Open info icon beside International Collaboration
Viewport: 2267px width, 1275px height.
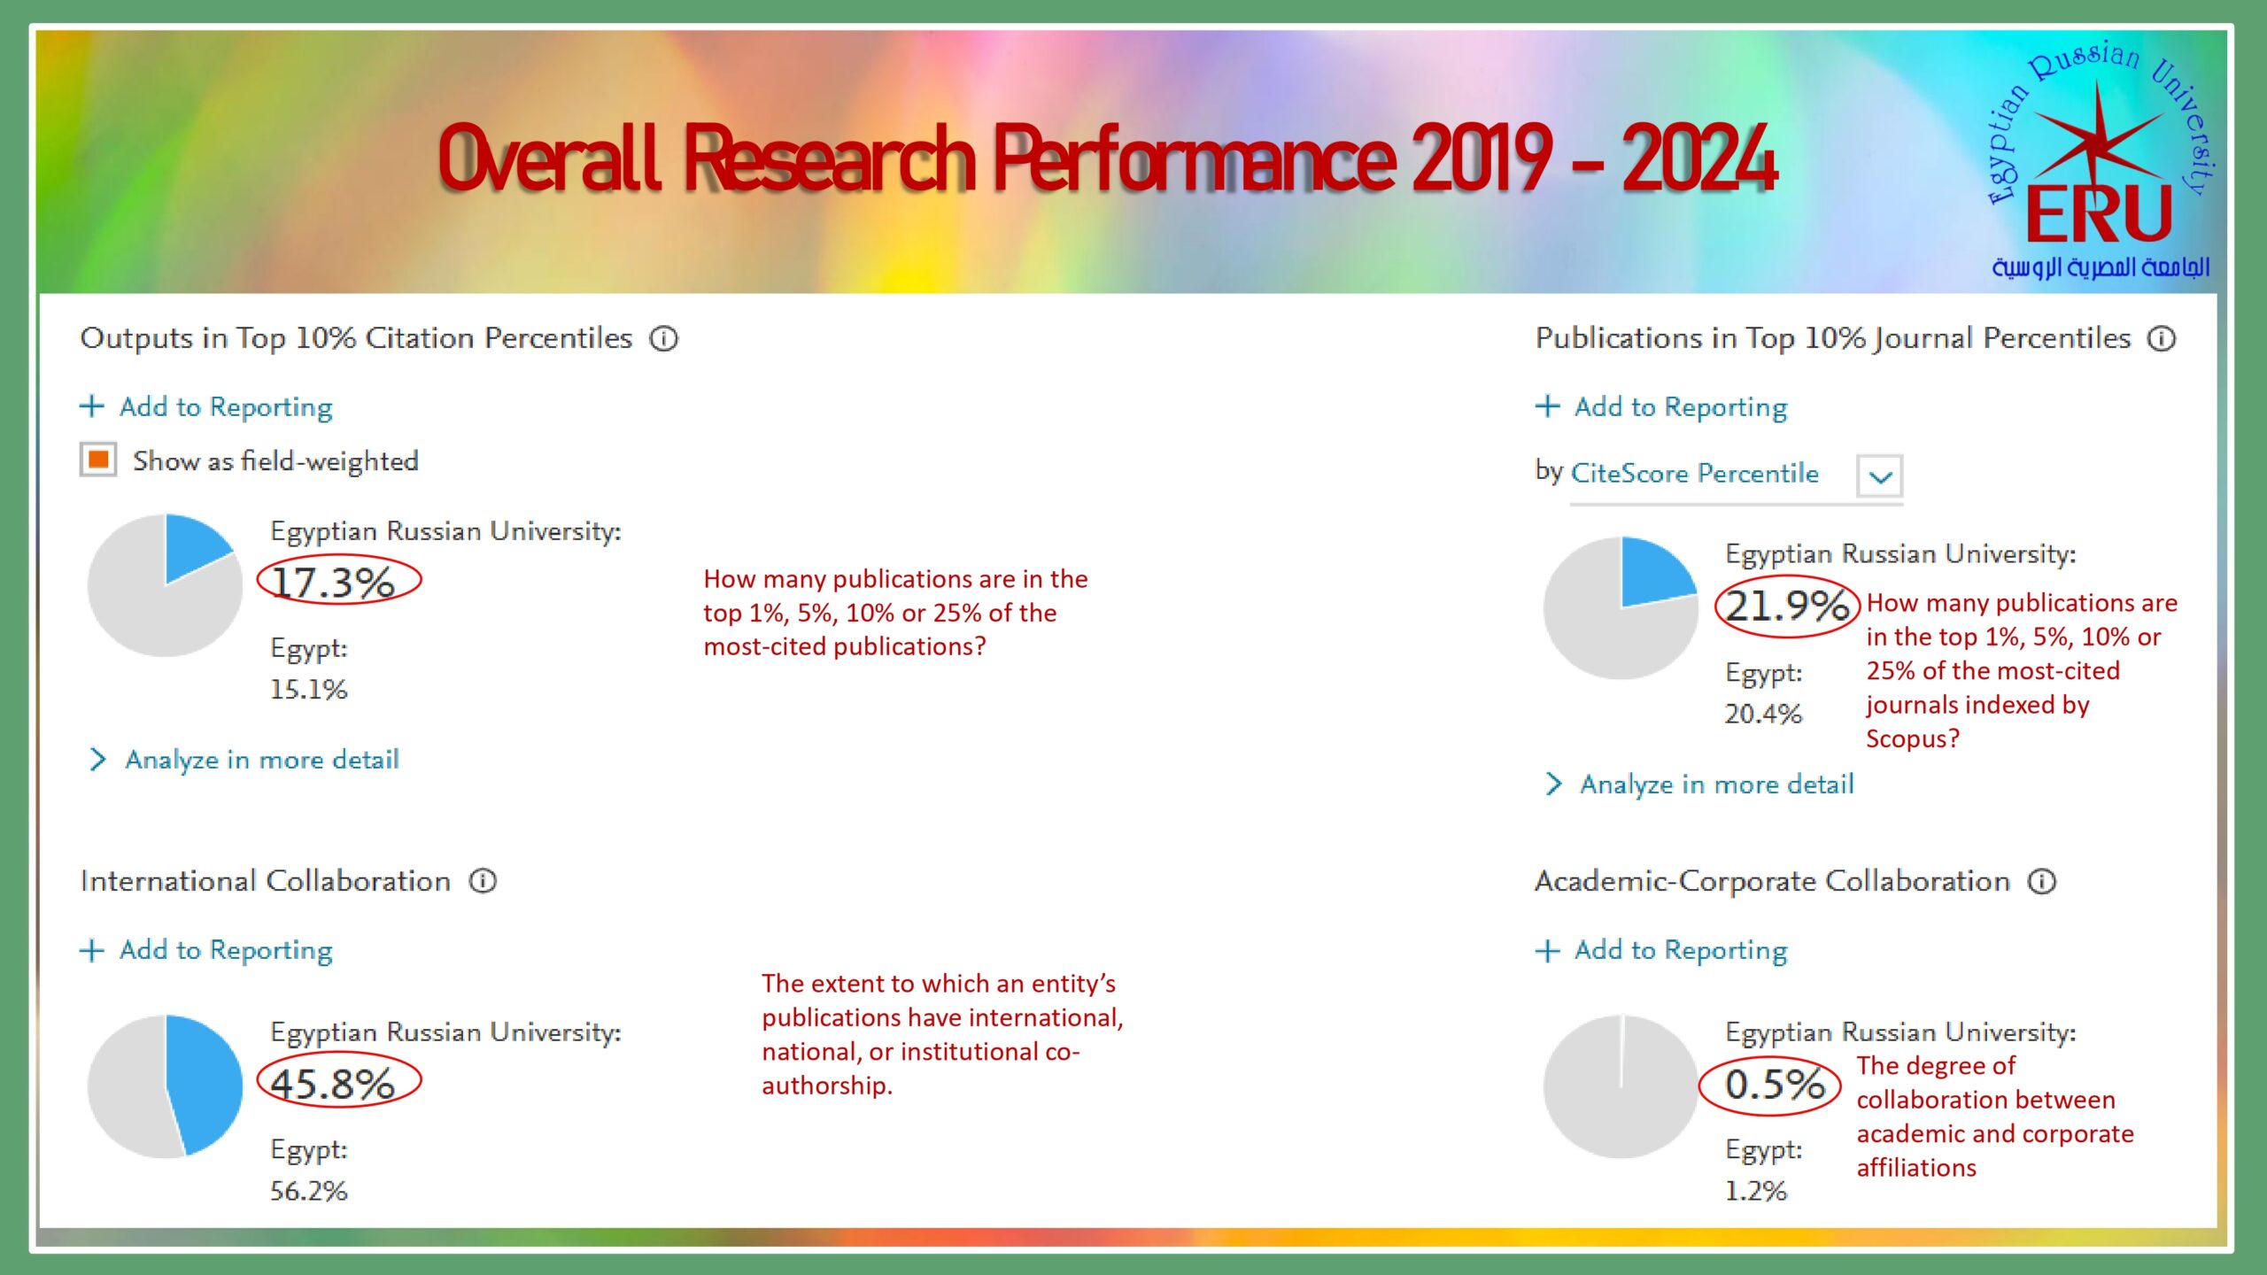483,881
